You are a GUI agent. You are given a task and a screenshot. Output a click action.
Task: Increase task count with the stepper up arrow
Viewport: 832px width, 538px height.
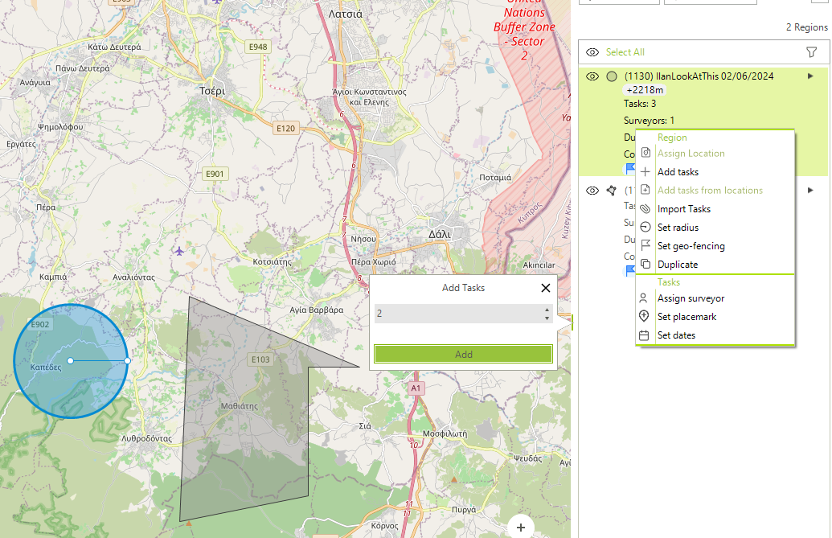[547, 310]
